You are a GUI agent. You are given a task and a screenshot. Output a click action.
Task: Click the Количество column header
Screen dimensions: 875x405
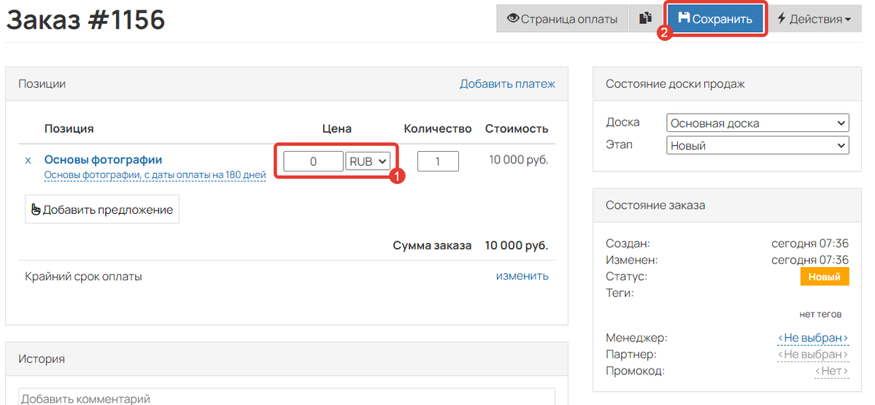(x=438, y=129)
